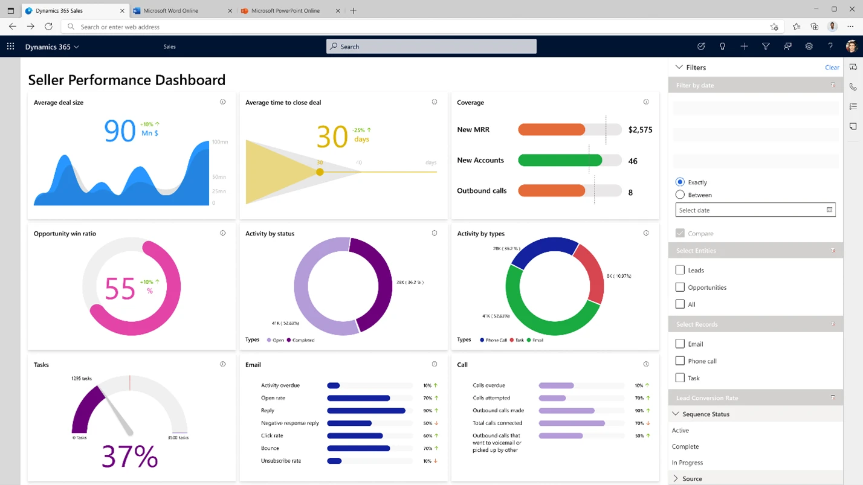Select the Between radio button
The image size is (863, 485).
[680, 194]
